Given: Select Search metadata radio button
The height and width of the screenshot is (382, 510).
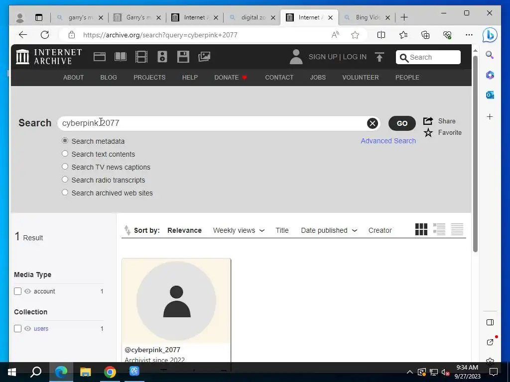Looking at the screenshot, I should click(x=65, y=141).
